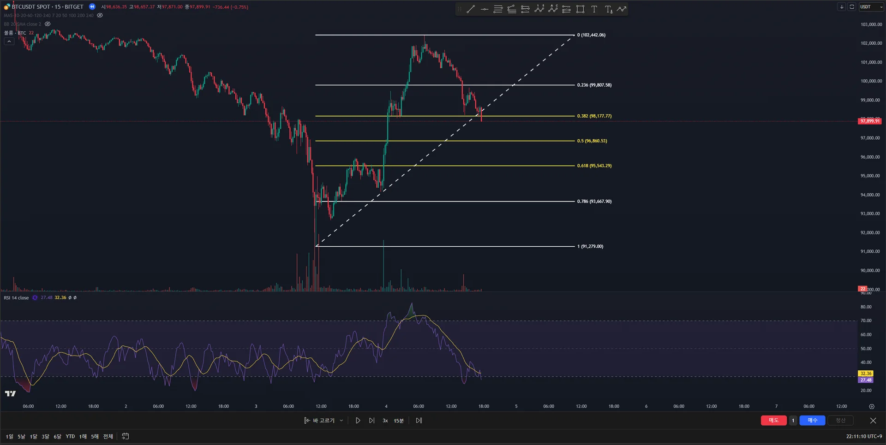This screenshot has width=886, height=445.
Task: Click the RSI indicator settings circle icon
Action: click(35, 298)
